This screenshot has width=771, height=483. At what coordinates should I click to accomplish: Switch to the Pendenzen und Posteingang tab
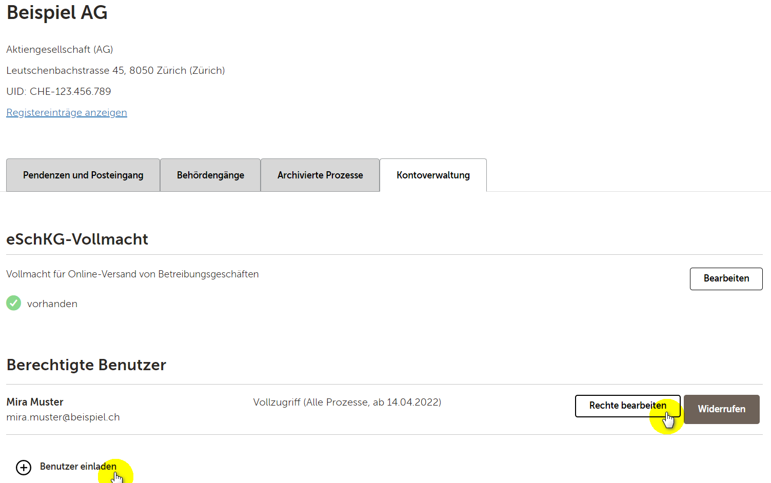(x=83, y=175)
